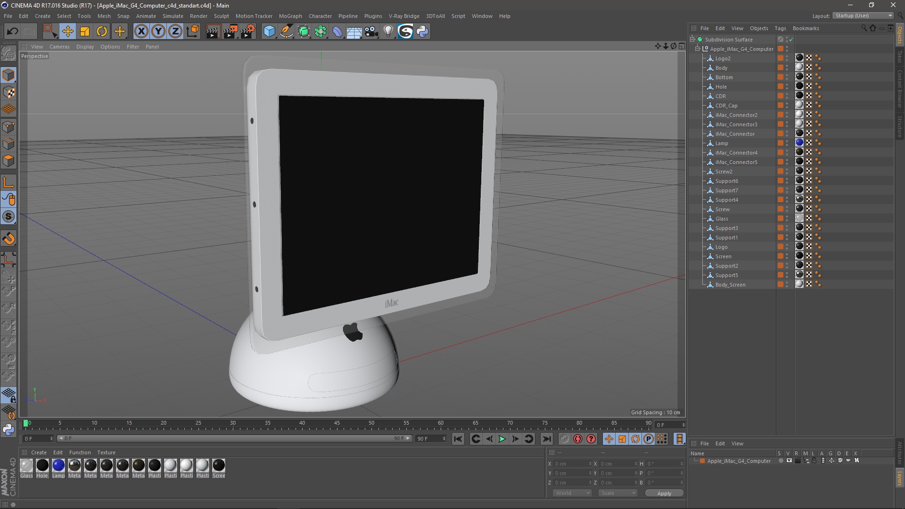Click the Python script icon in toolbar
This screenshot has width=905, height=509.
pyautogui.click(x=423, y=32)
